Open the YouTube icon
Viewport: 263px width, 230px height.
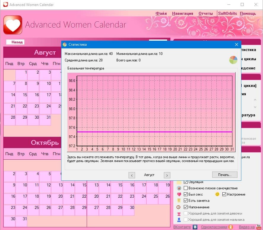259,227
